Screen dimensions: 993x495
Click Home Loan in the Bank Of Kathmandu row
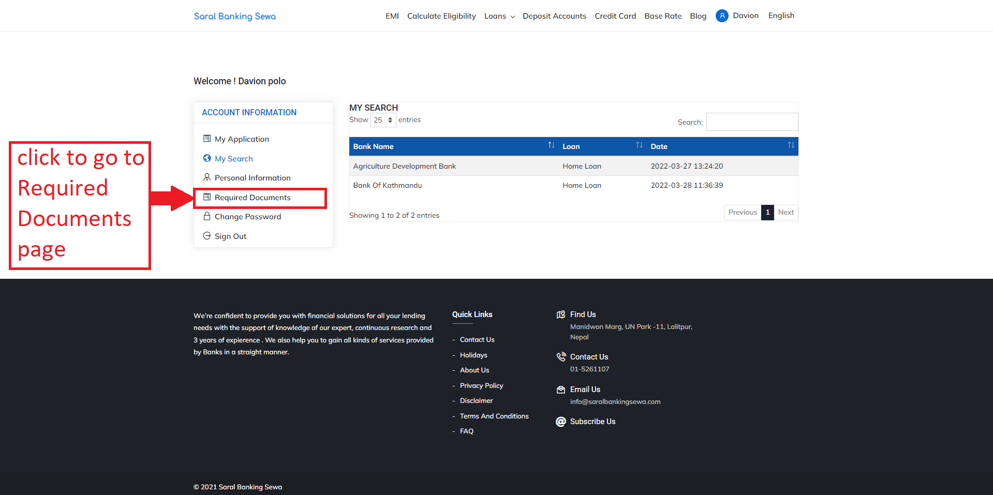tap(582, 185)
